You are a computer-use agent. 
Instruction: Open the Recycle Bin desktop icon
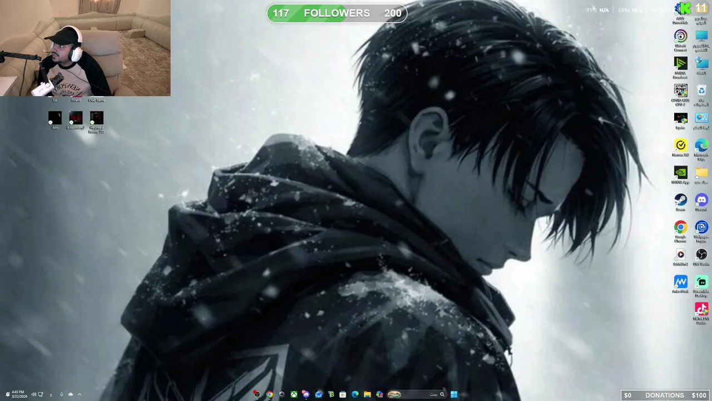[x=701, y=94]
